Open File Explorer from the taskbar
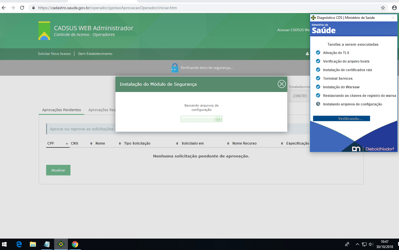Viewport: 399px width, 250px height. (x=33, y=244)
